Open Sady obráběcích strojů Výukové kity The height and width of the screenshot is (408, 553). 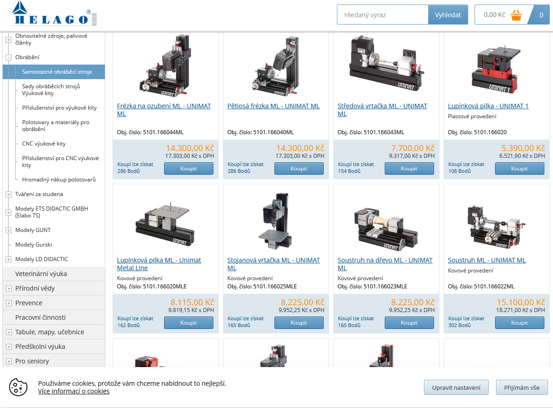pos(51,90)
